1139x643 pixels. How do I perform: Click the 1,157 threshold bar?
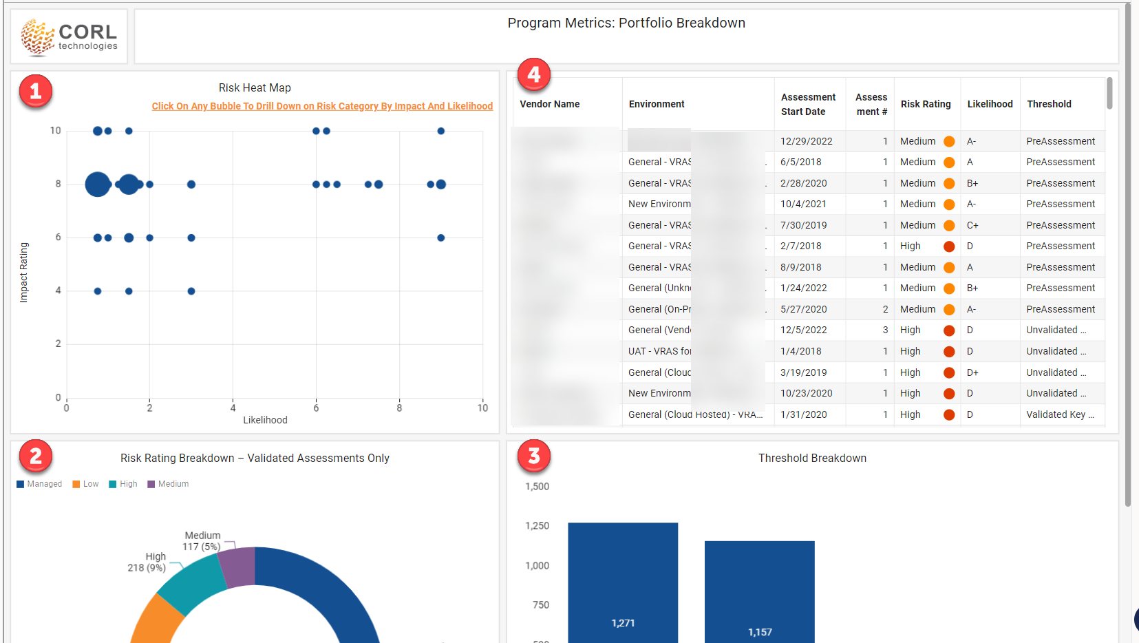click(760, 592)
